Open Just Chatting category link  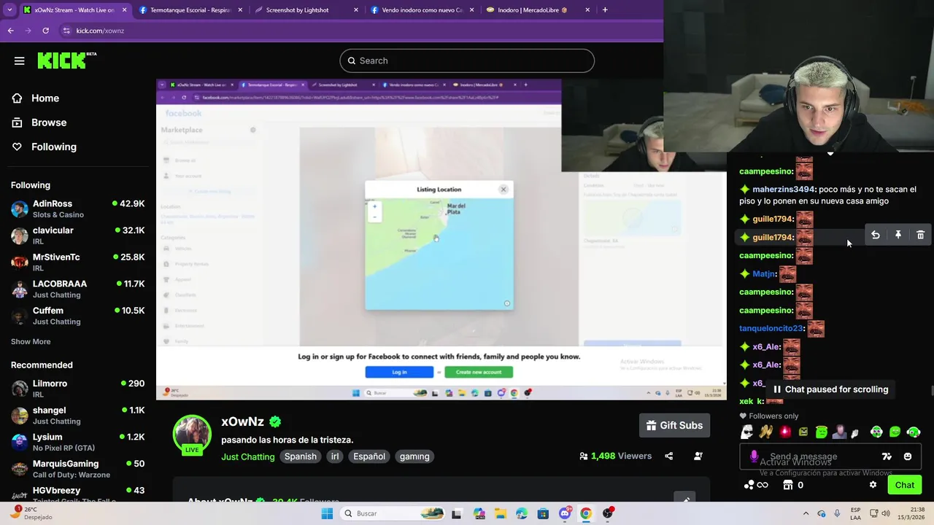click(x=248, y=456)
